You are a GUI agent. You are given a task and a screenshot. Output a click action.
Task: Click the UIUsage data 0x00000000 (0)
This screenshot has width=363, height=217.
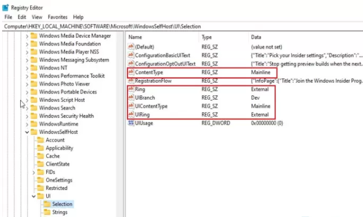coord(267,123)
